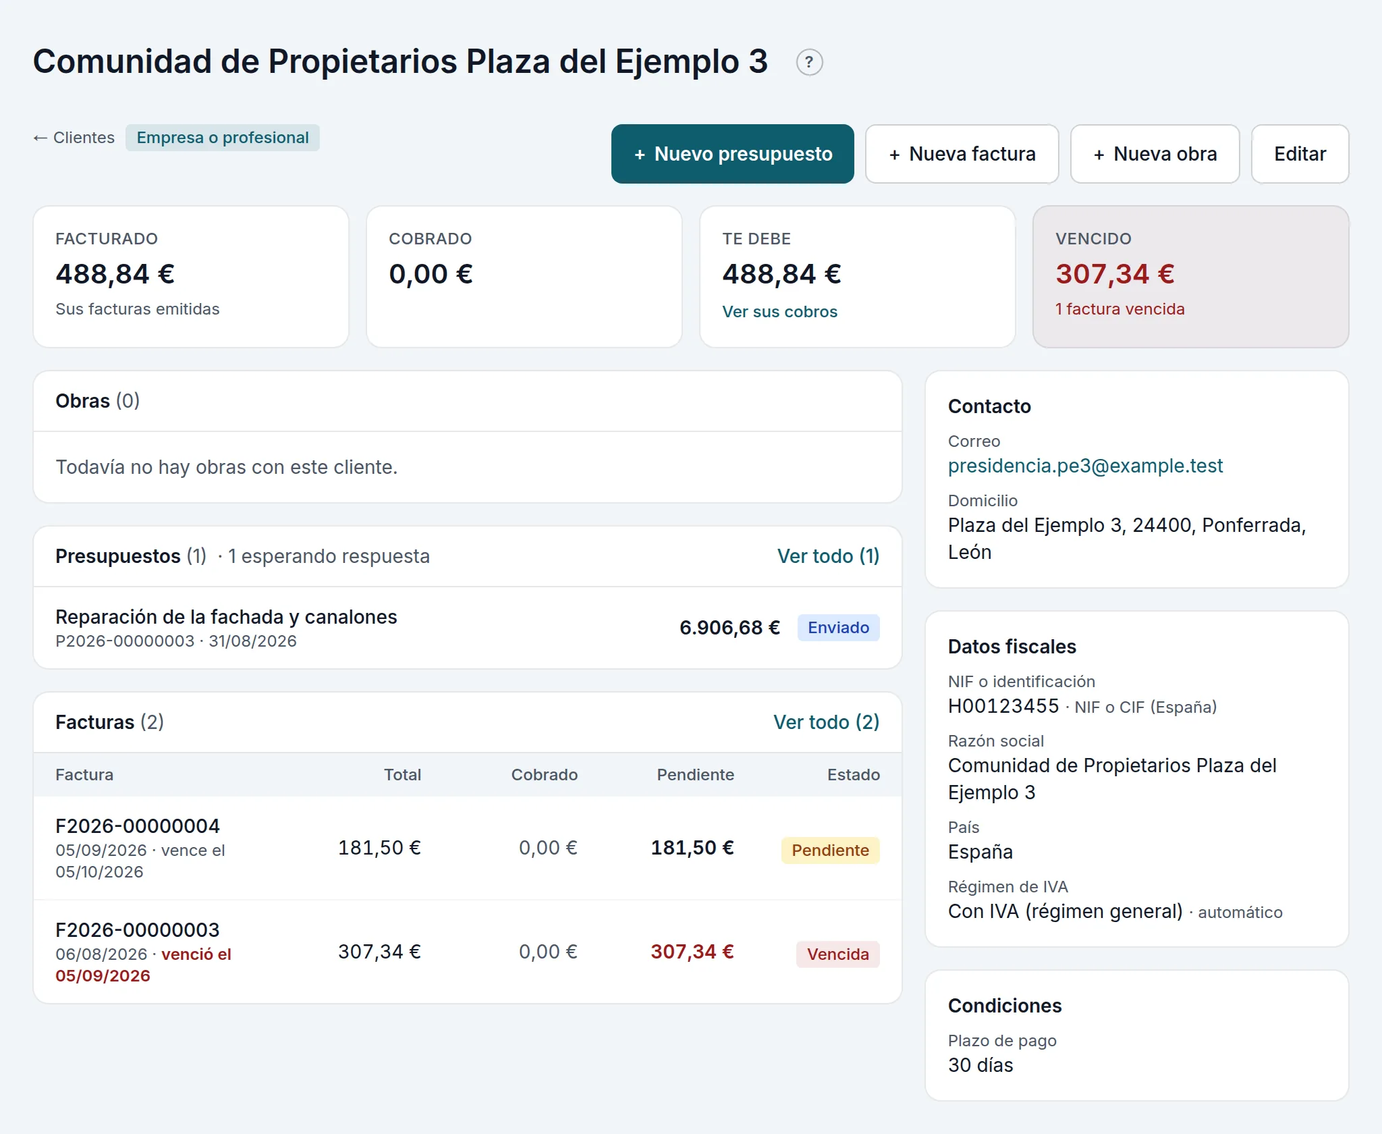Click the help question mark icon
This screenshot has height=1134, width=1382.
[809, 62]
